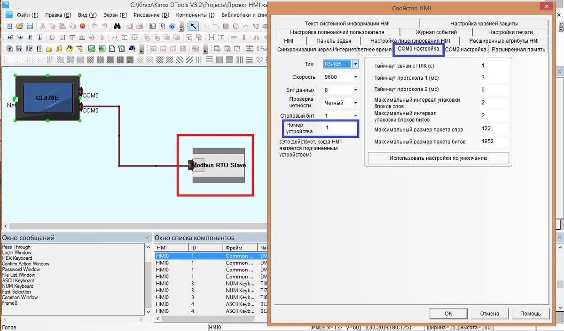Click the Align Left icon

click(52, 37)
